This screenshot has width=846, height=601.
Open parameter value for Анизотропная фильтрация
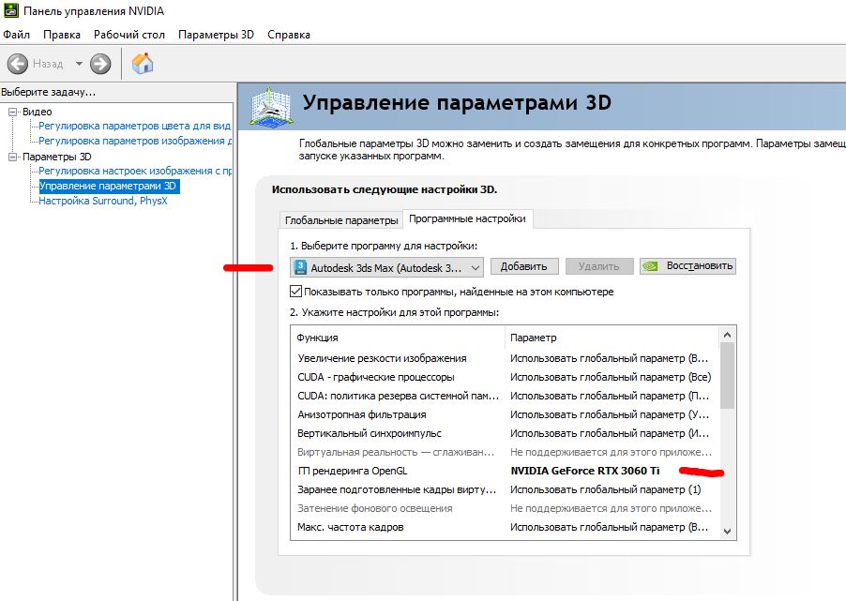(610, 414)
